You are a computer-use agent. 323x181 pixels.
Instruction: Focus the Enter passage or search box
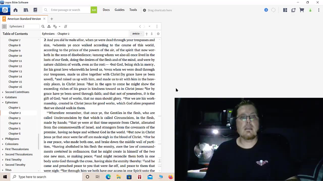tap(67, 10)
